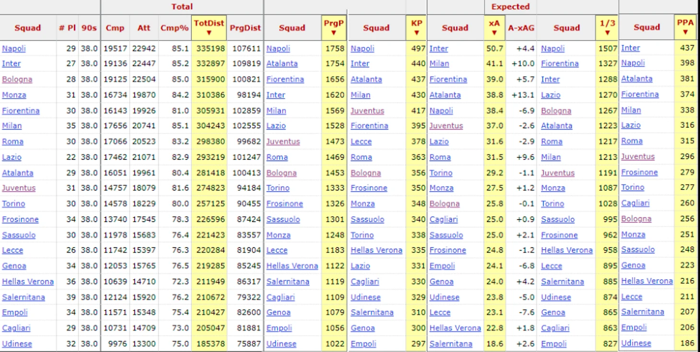Viewport: 700px width, 352px height.
Task: Open Inter link in row with 332897
Action: click(x=12, y=64)
